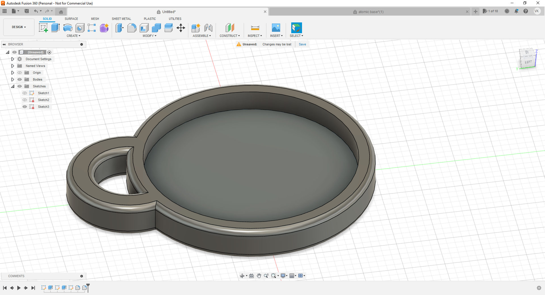Screen dimensions: 545x295
Task: Select the Create Sketch tool
Action: pos(43,28)
